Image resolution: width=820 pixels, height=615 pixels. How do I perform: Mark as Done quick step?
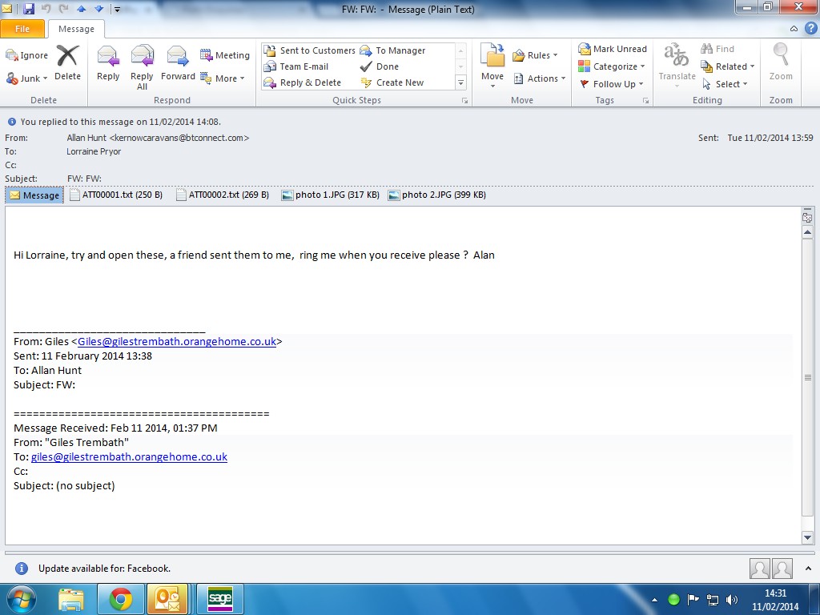(x=380, y=66)
